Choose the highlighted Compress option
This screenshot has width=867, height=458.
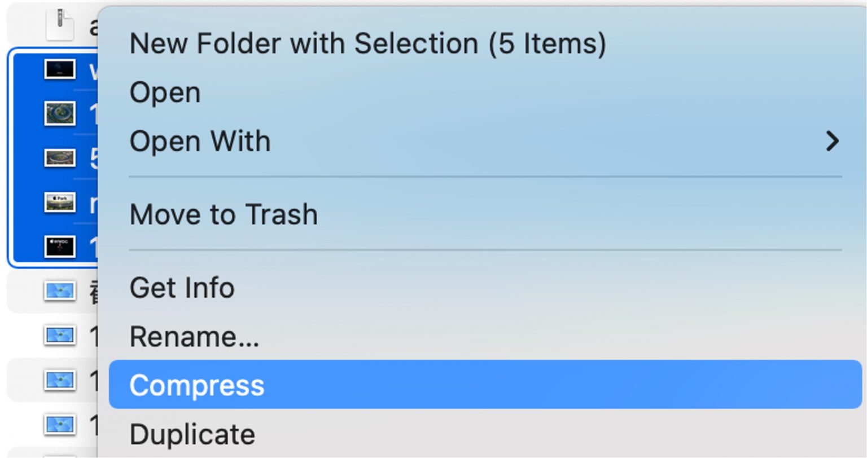(x=196, y=385)
